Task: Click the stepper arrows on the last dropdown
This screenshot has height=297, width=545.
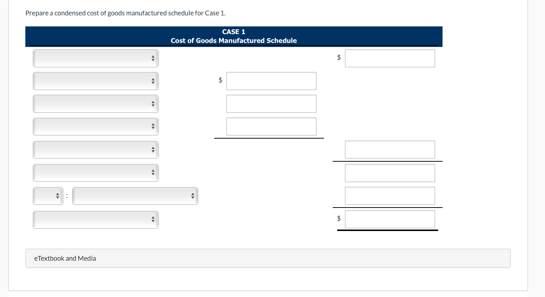Action: point(153,219)
